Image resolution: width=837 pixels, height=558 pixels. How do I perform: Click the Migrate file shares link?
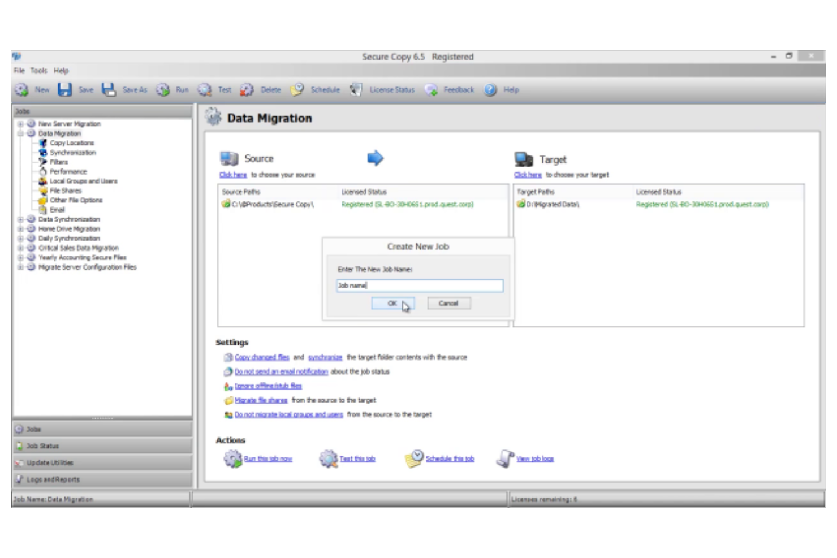[261, 400]
